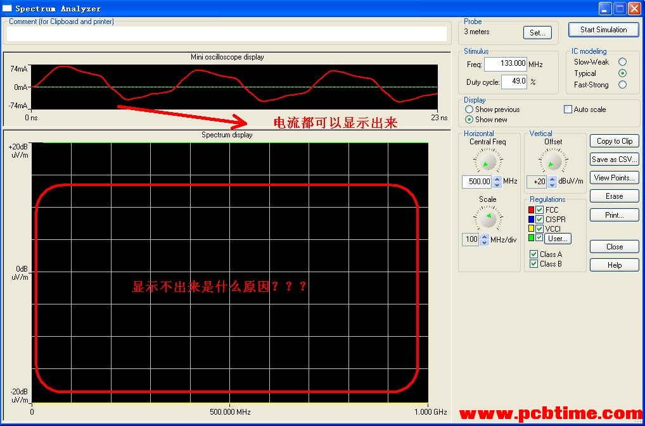Image resolution: width=645 pixels, height=426 pixels.
Task: Click the green User regulation swatch
Action: pos(531,238)
